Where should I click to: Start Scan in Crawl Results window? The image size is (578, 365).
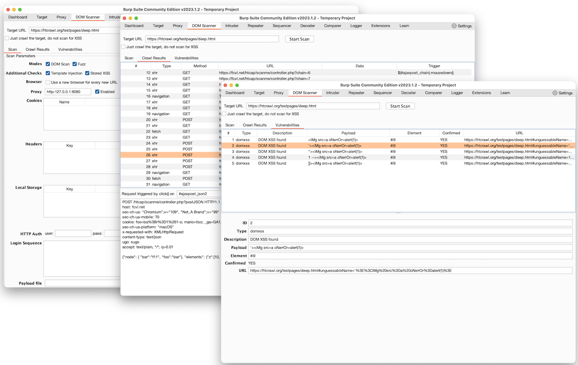point(299,39)
